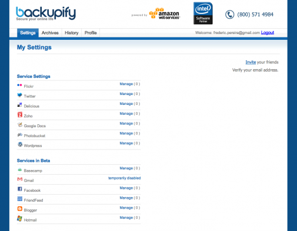This screenshot has height=231, width=297.
Task: Click the Zoho service icon
Action: (x=20, y=115)
